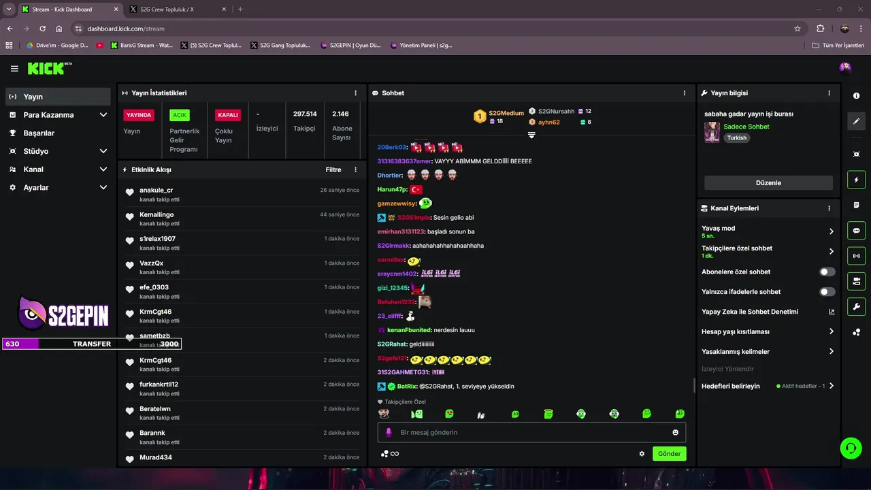Image resolution: width=871 pixels, height=490 pixels.
Task: Open Yayın bilgisi three-dot options menu
Action: [x=829, y=93]
